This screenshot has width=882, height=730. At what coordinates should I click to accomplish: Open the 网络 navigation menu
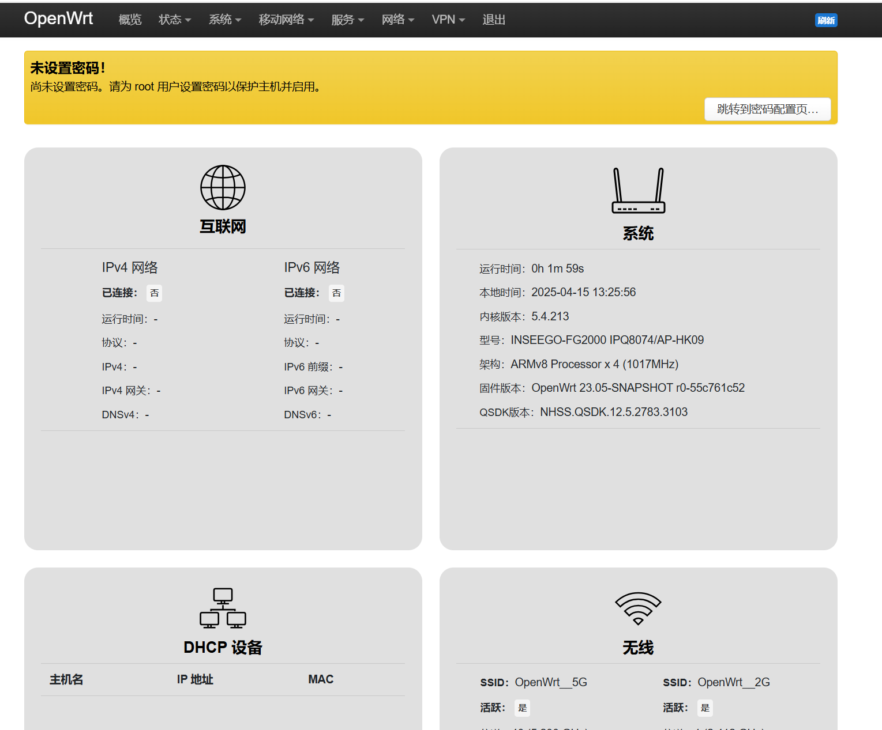397,20
